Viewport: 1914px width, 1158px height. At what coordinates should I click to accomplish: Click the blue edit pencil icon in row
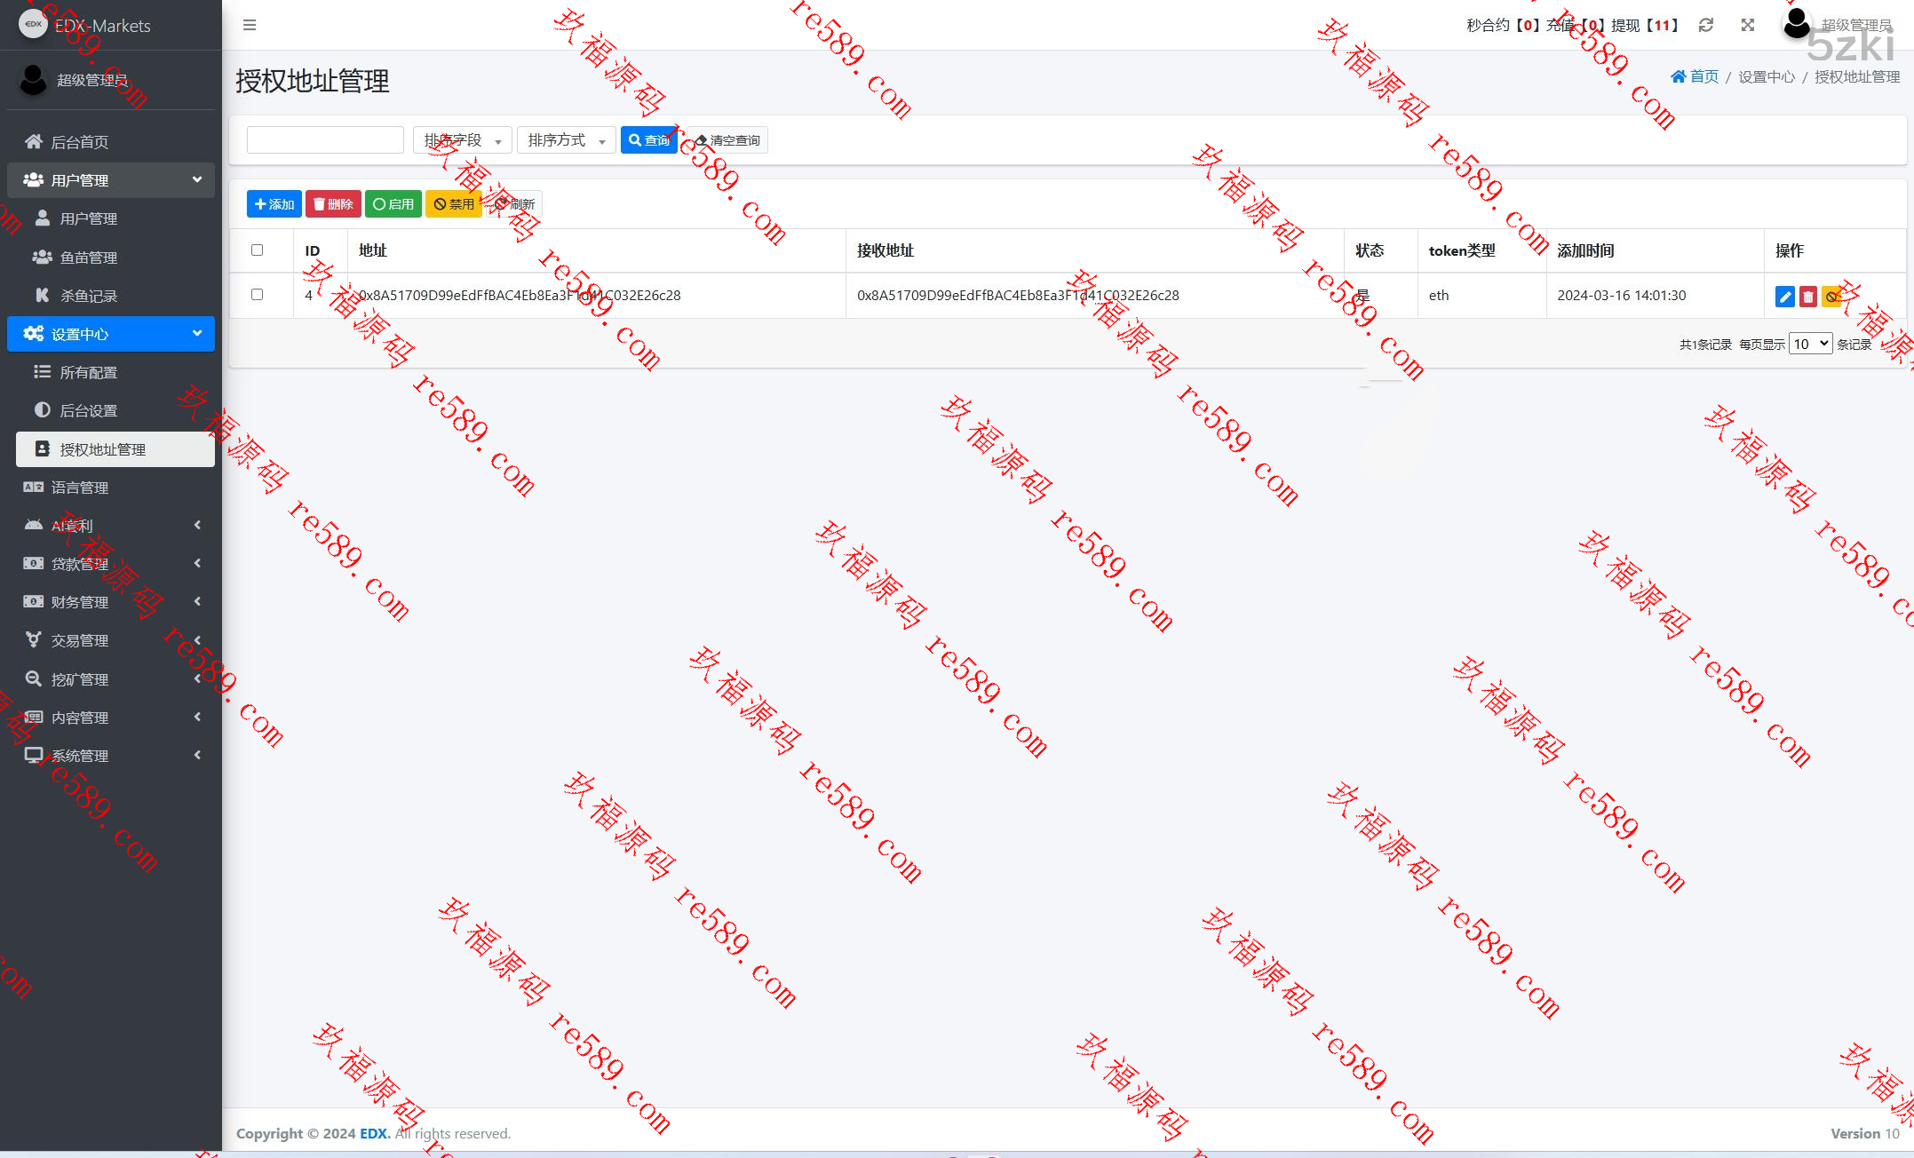(x=1784, y=297)
